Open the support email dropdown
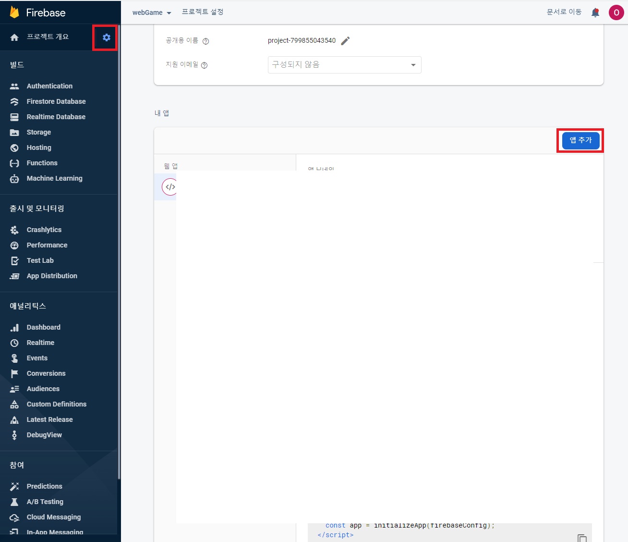Image resolution: width=628 pixels, height=542 pixels. [344, 65]
